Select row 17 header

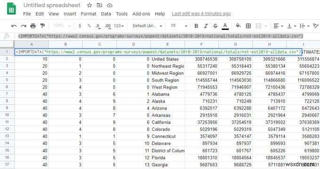7,164
